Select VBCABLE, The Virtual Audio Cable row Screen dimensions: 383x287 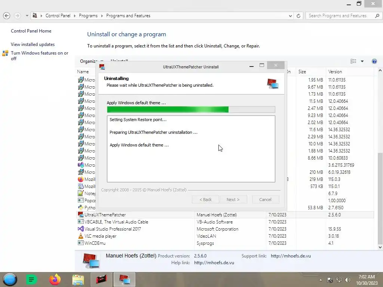coord(225,222)
